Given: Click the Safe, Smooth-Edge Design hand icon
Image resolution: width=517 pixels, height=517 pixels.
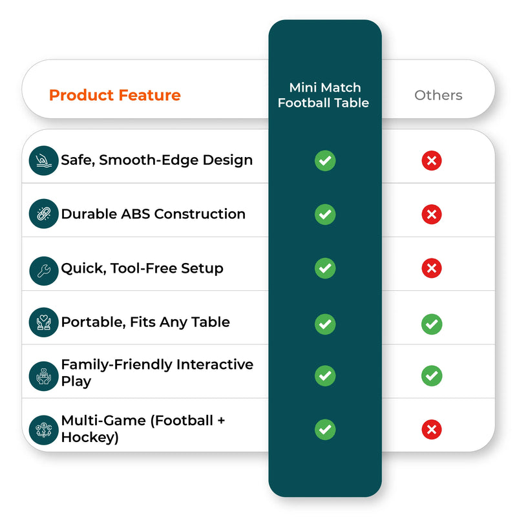Looking at the screenshot, I should pyautogui.click(x=43, y=160).
